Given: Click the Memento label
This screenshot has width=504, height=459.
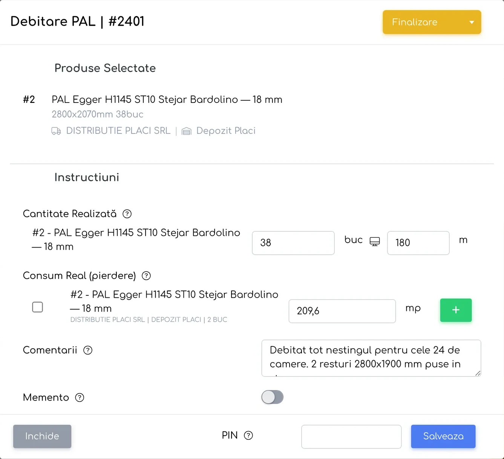Looking at the screenshot, I should (x=46, y=398).
